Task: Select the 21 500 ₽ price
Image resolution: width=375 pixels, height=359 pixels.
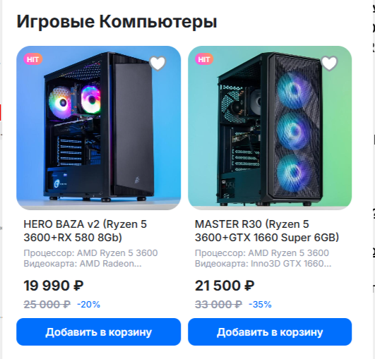Action: [x=225, y=286]
